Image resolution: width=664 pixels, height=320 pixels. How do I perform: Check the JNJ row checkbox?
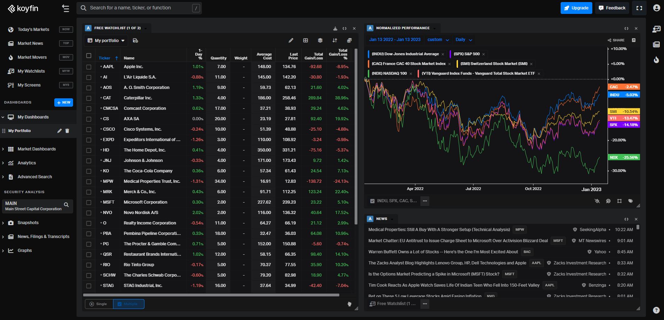pos(89,161)
